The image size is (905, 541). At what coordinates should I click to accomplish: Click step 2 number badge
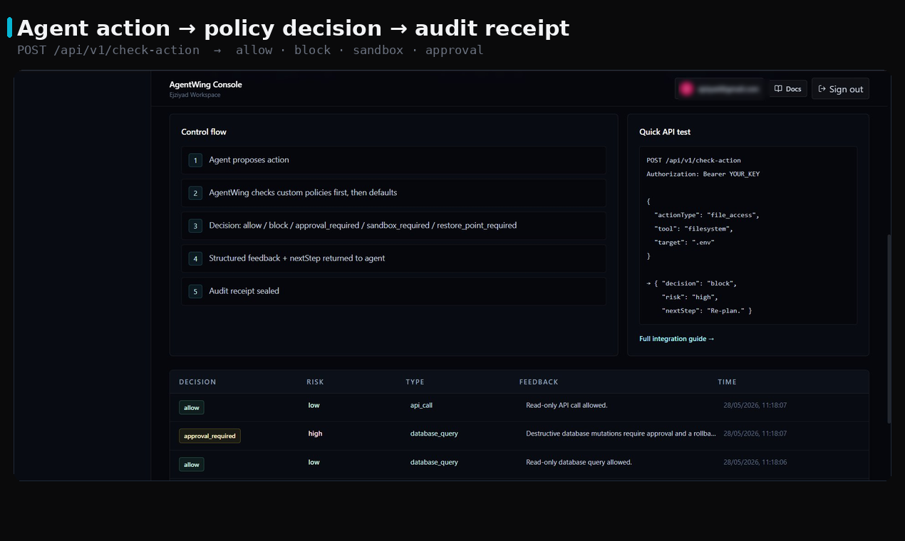(x=195, y=193)
